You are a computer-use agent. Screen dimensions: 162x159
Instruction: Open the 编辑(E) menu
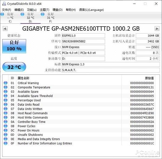19,10
